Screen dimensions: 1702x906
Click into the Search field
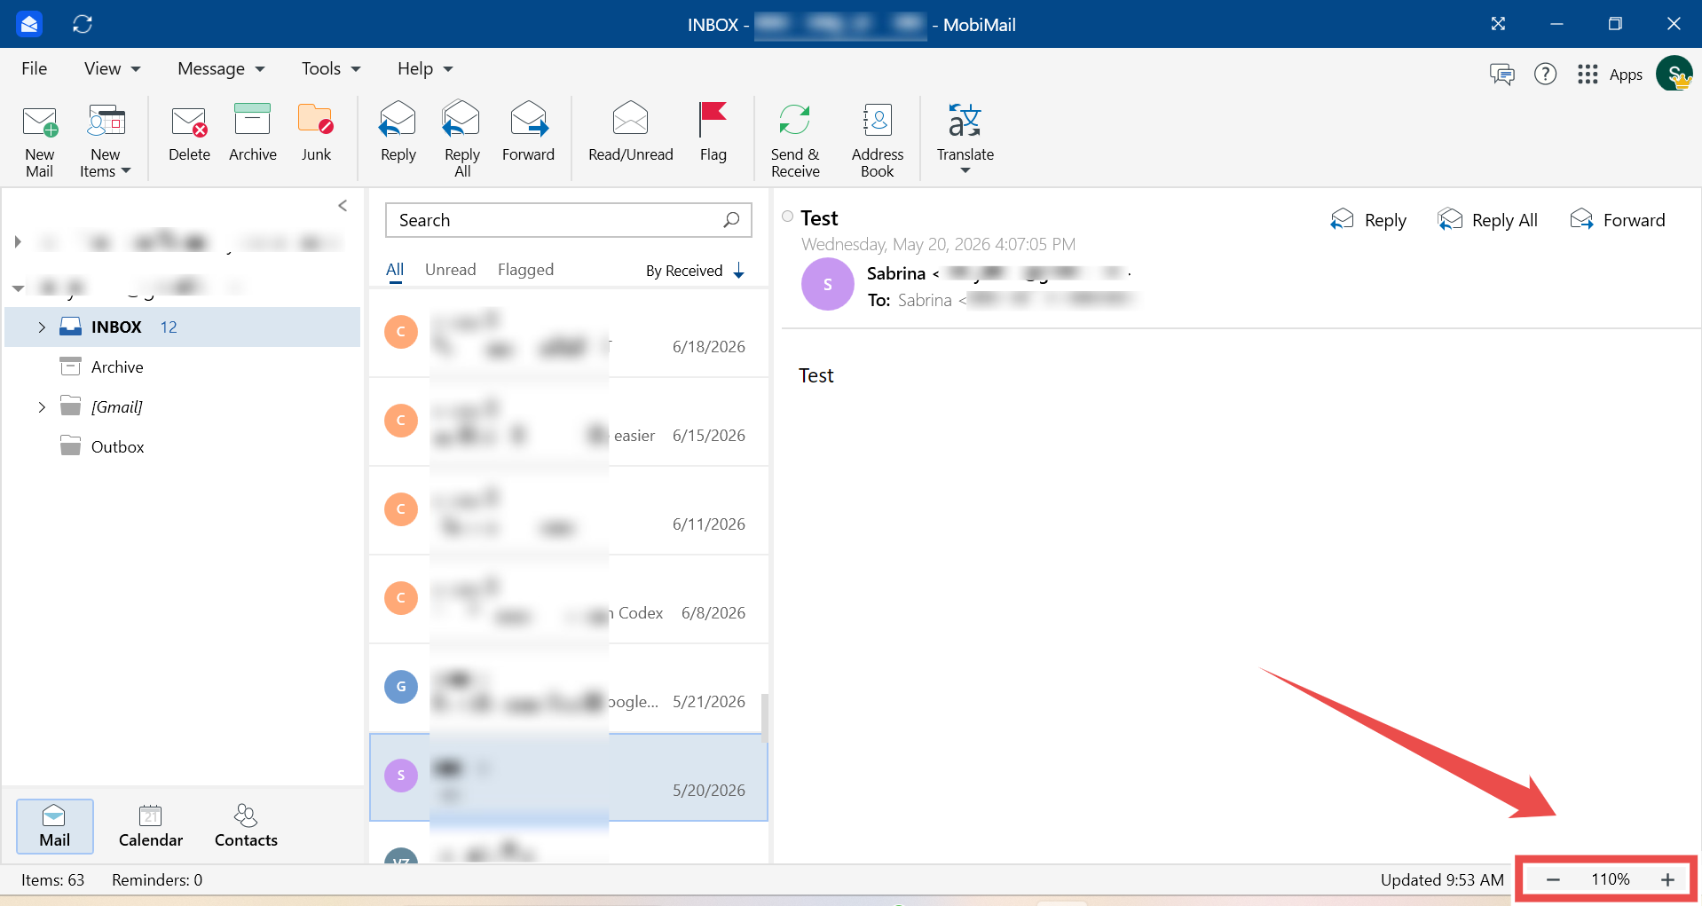[568, 220]
